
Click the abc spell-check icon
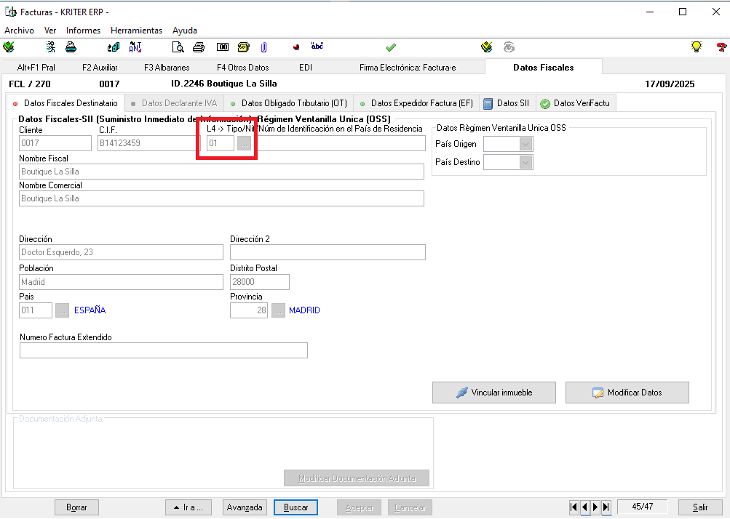(317, 47)
